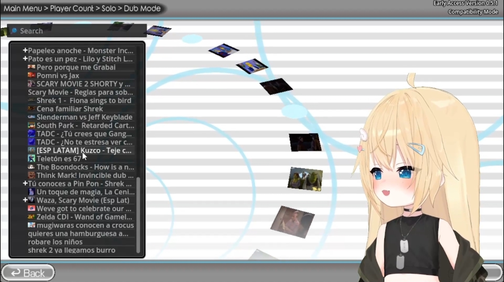Viewport: 504px width, 282px height.
Task: Expand the Tú conoces a Pin Pon entry
Action: click(x=25, y=183)
